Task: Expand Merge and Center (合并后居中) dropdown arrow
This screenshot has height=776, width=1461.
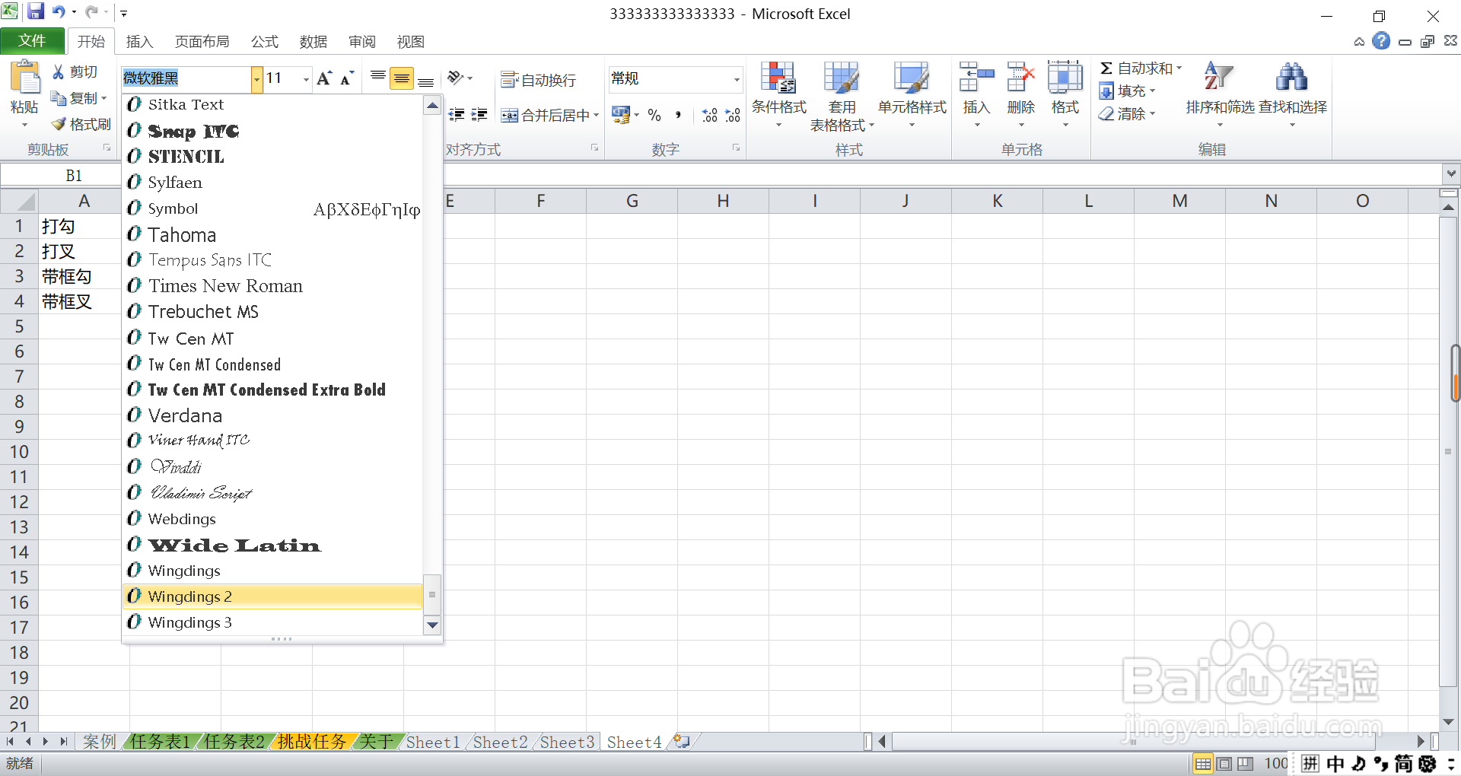Action: 597,115
